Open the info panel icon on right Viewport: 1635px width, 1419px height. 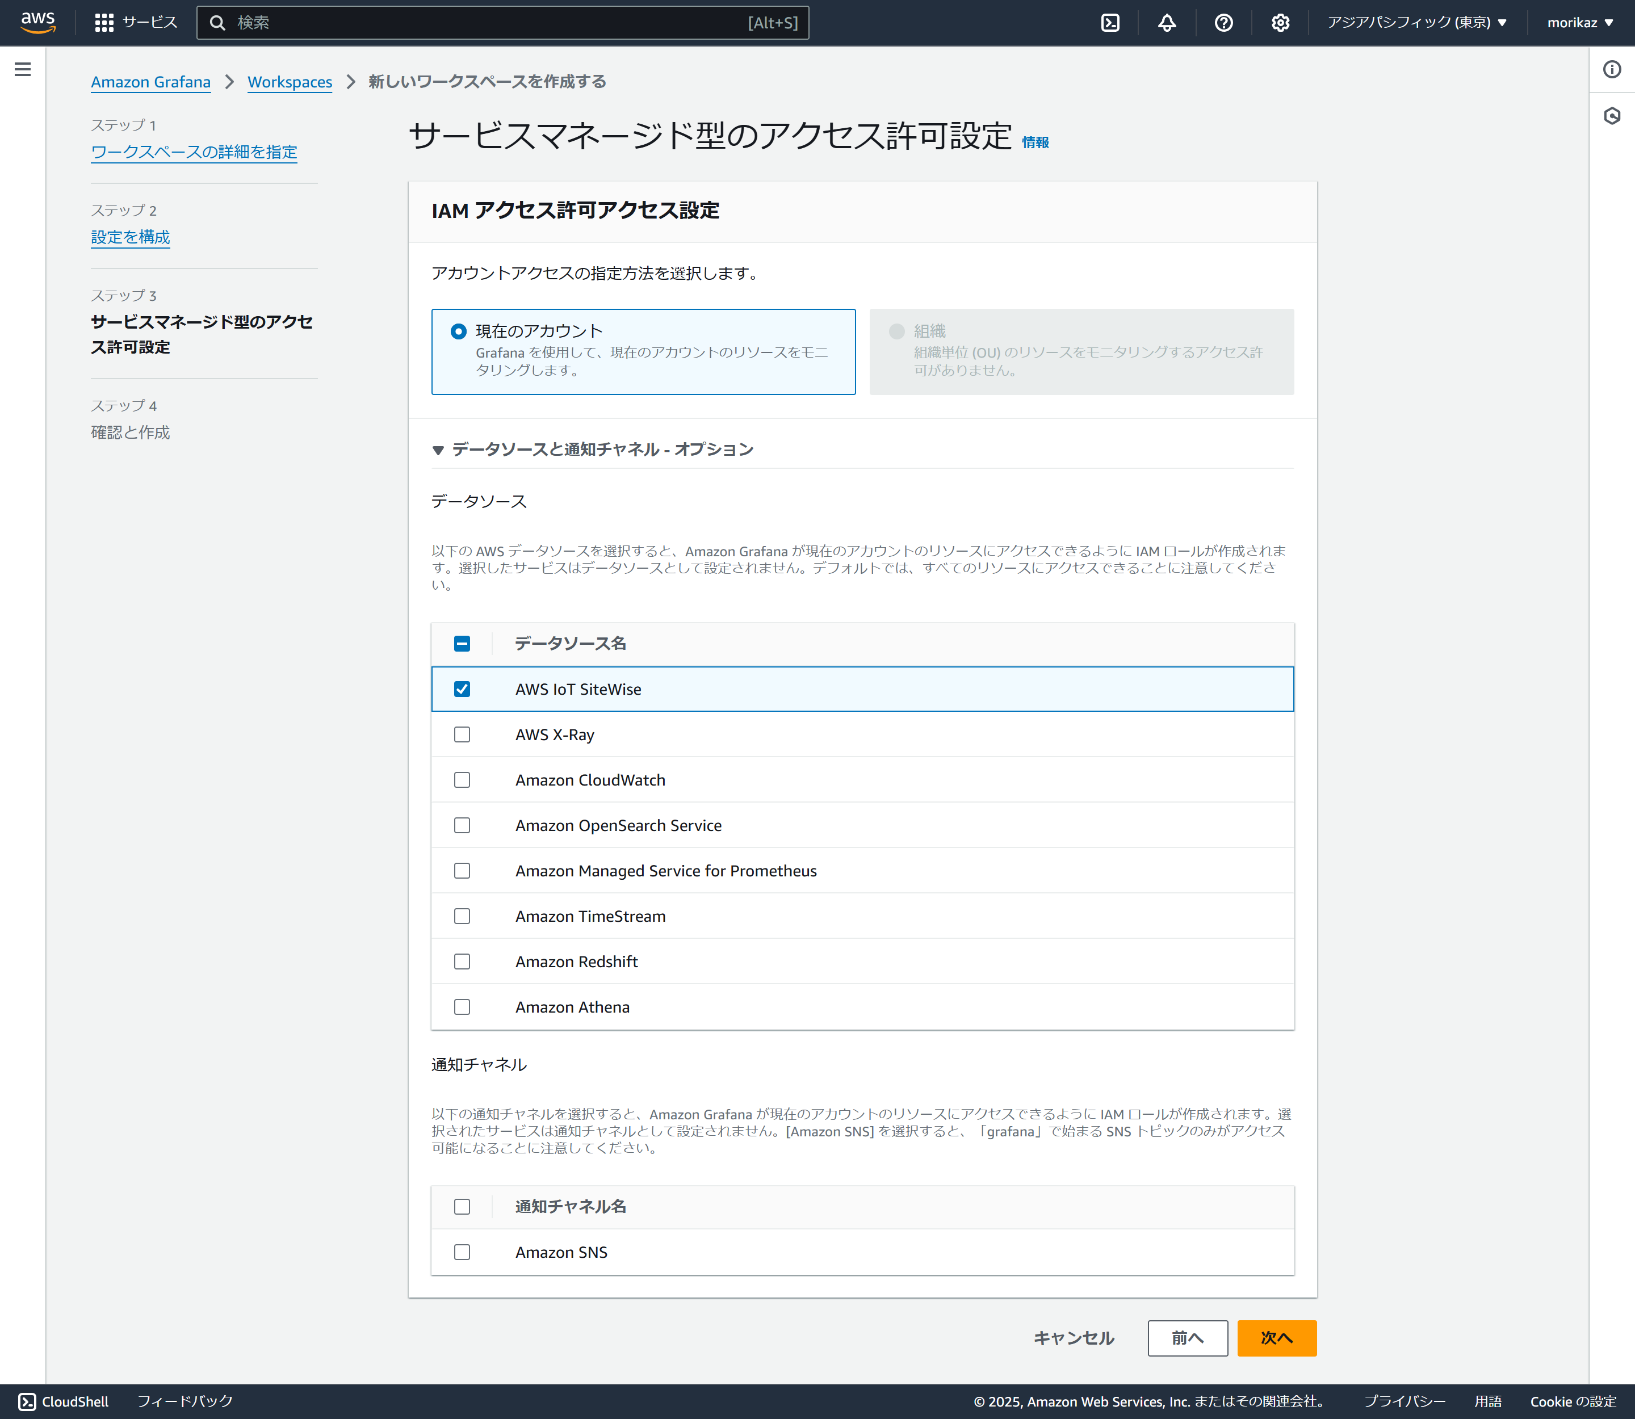point(1612,70)
